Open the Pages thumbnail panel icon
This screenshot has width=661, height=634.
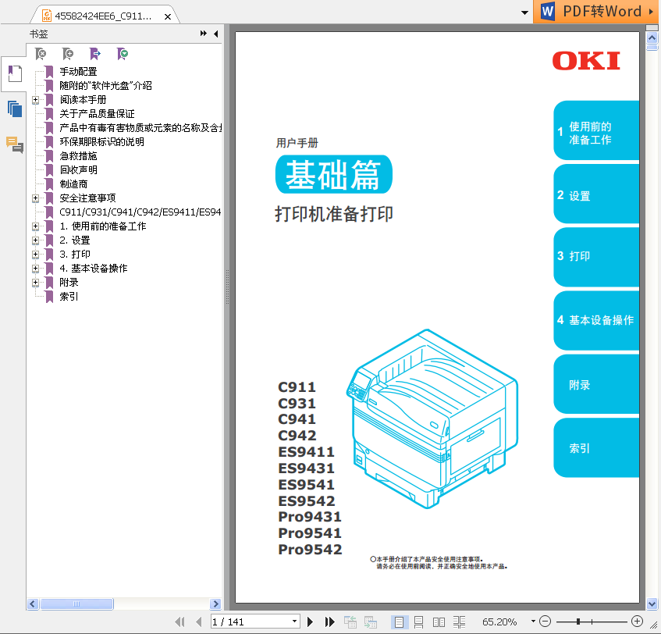coord(14,109)
